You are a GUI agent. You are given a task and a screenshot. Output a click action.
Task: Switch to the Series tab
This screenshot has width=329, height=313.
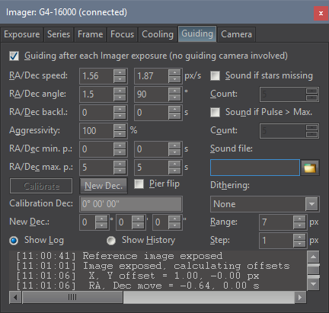pyautogui.click(x=59, y=34)
